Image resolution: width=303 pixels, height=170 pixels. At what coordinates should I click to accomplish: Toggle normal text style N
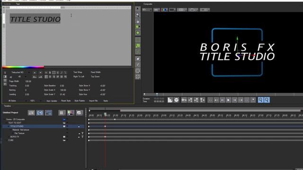(46, 72)
